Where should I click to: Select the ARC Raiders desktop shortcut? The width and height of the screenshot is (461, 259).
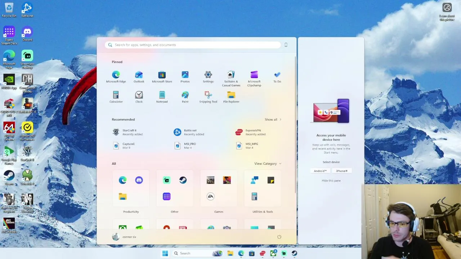pyautogui.click(x=9, y=226)
